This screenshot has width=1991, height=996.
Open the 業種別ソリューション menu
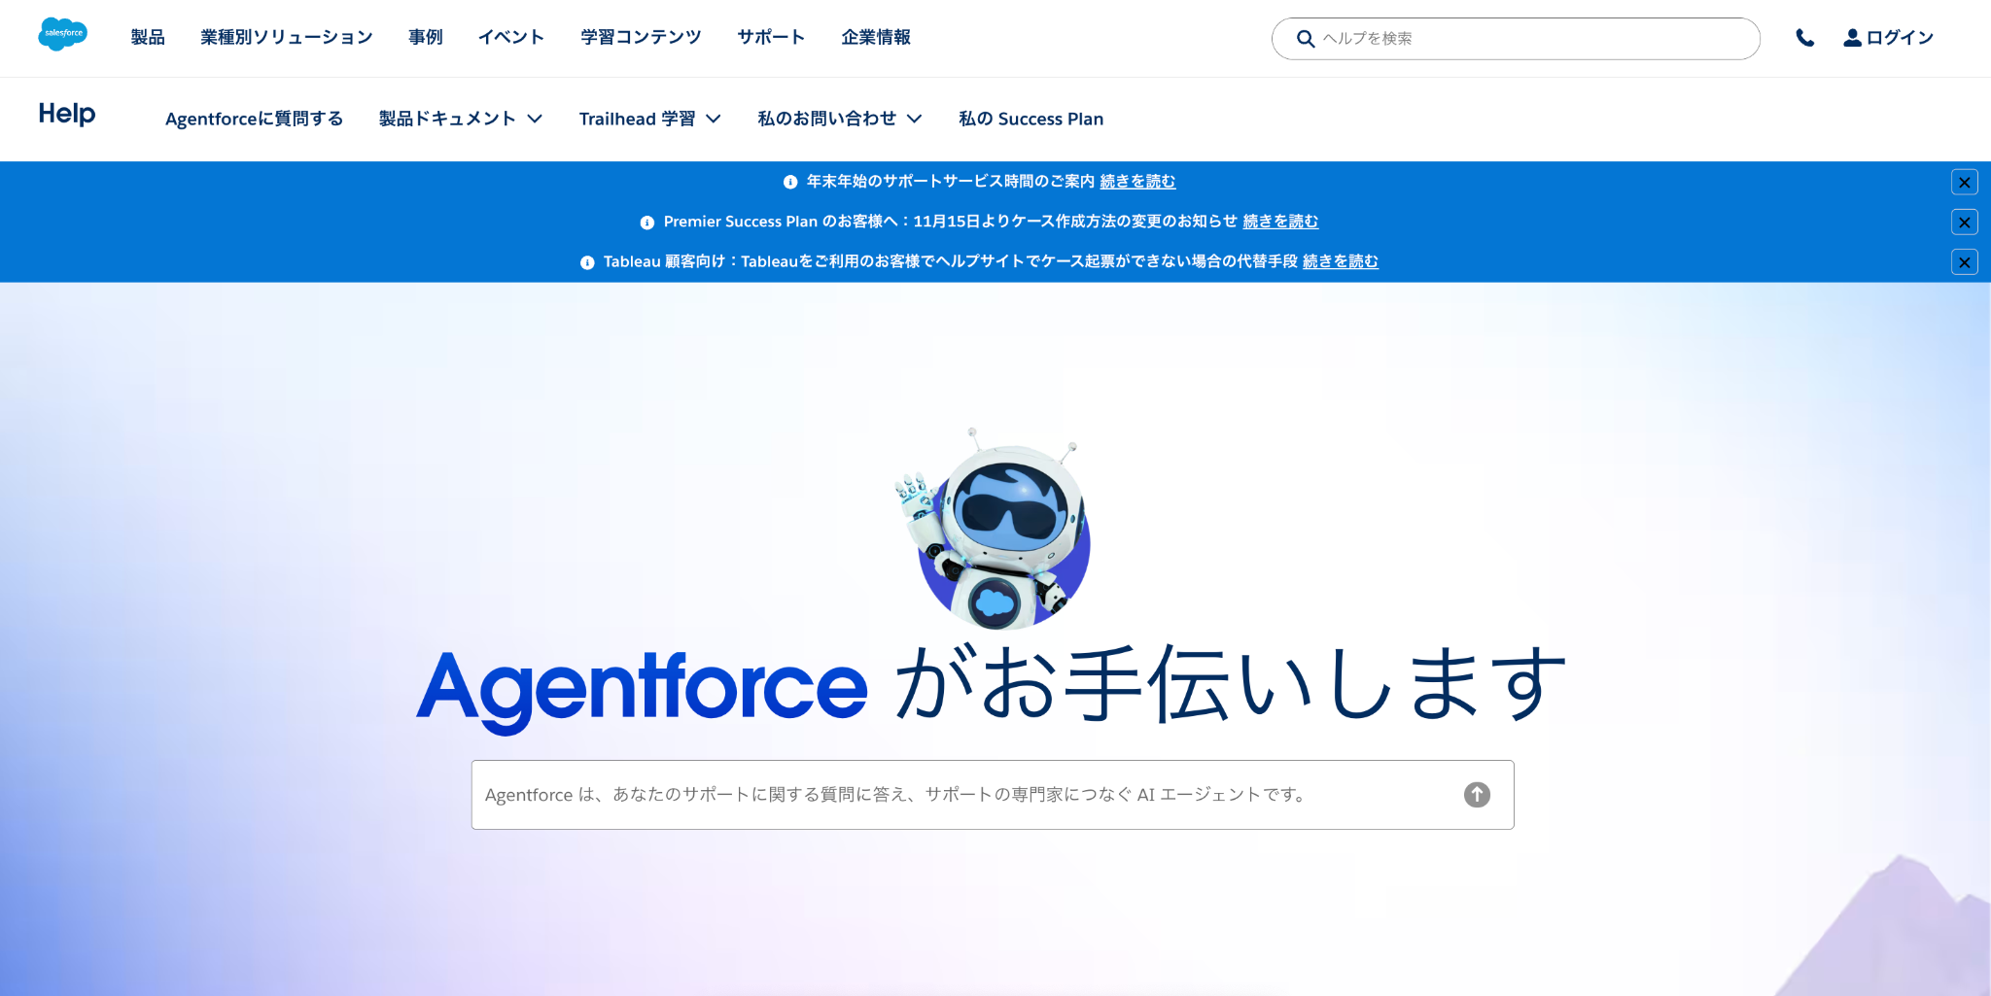[287, 37]
